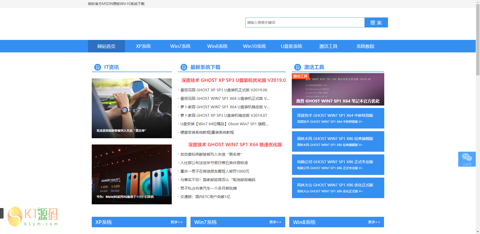480x234 pixels.
Task: Open 系统教程 in the navigation bar
Action: pyautogui.click(x=365, y=46)
